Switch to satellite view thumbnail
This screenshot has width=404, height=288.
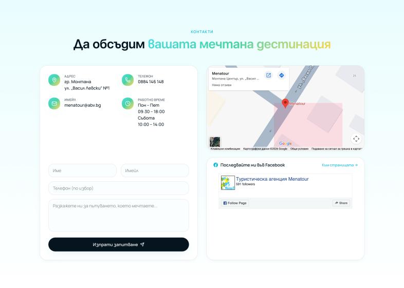pyautogui.click(x=215, y=142)
